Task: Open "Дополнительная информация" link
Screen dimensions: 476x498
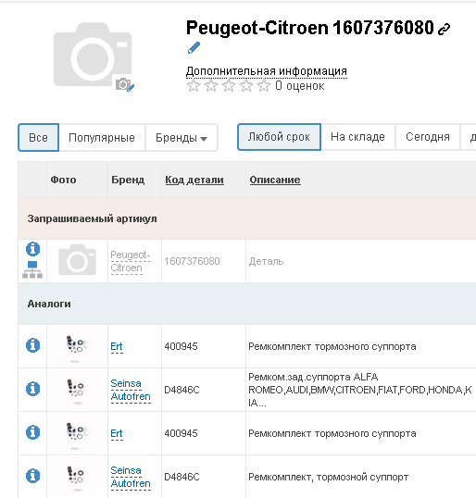Action: click(267, 71)
